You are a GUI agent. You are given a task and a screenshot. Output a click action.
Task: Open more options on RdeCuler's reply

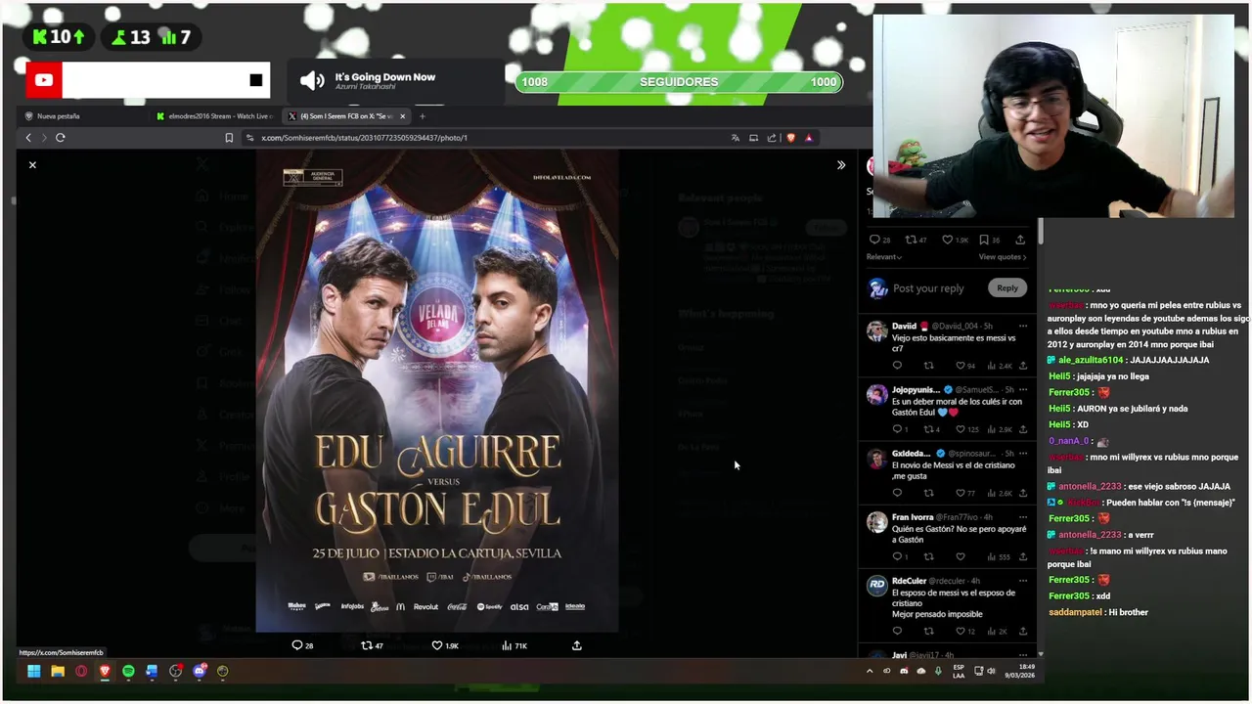click(x=1023, y=581)
